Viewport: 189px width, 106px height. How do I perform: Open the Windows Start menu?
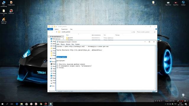click(2, 104)
